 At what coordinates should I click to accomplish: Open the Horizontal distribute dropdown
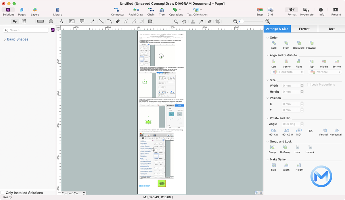(287, 72)
